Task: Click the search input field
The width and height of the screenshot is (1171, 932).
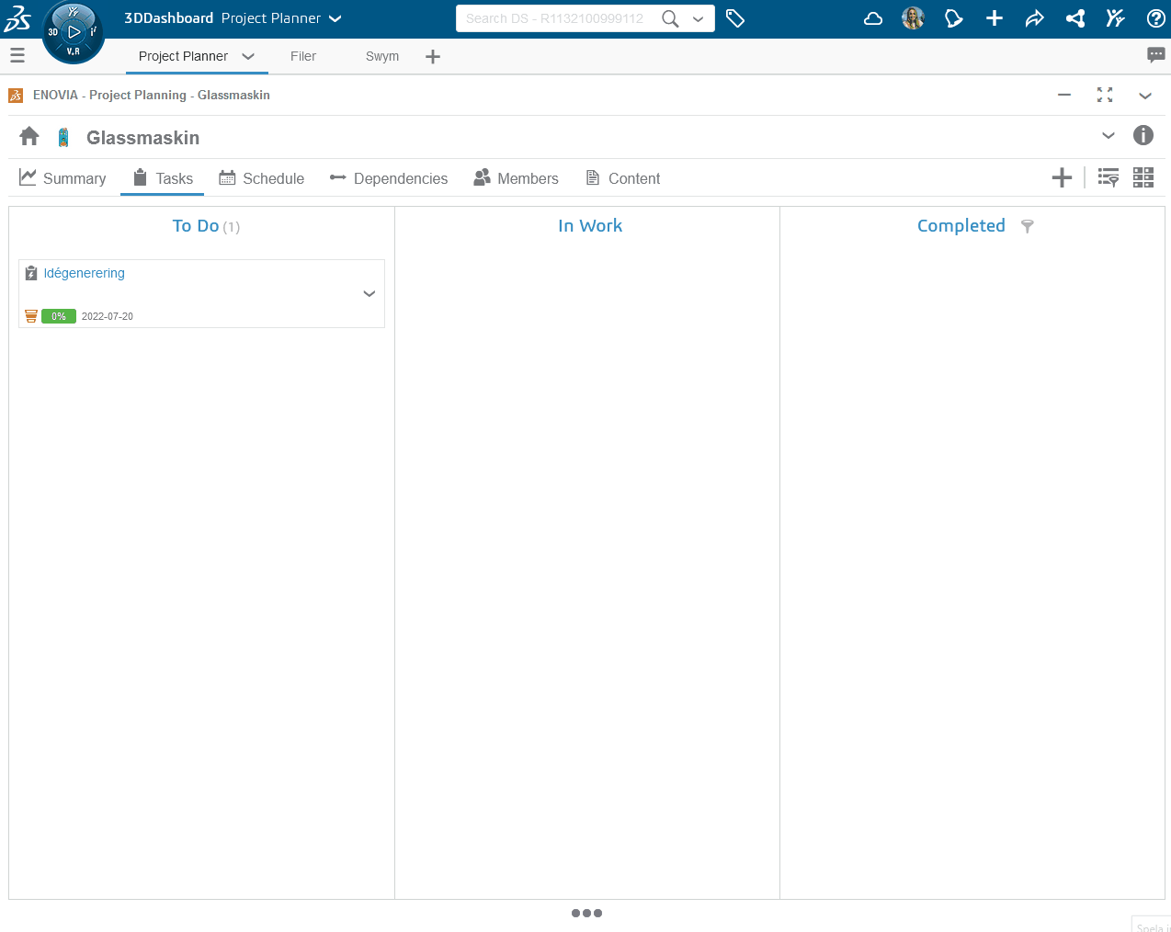Action: click(554, 18)
